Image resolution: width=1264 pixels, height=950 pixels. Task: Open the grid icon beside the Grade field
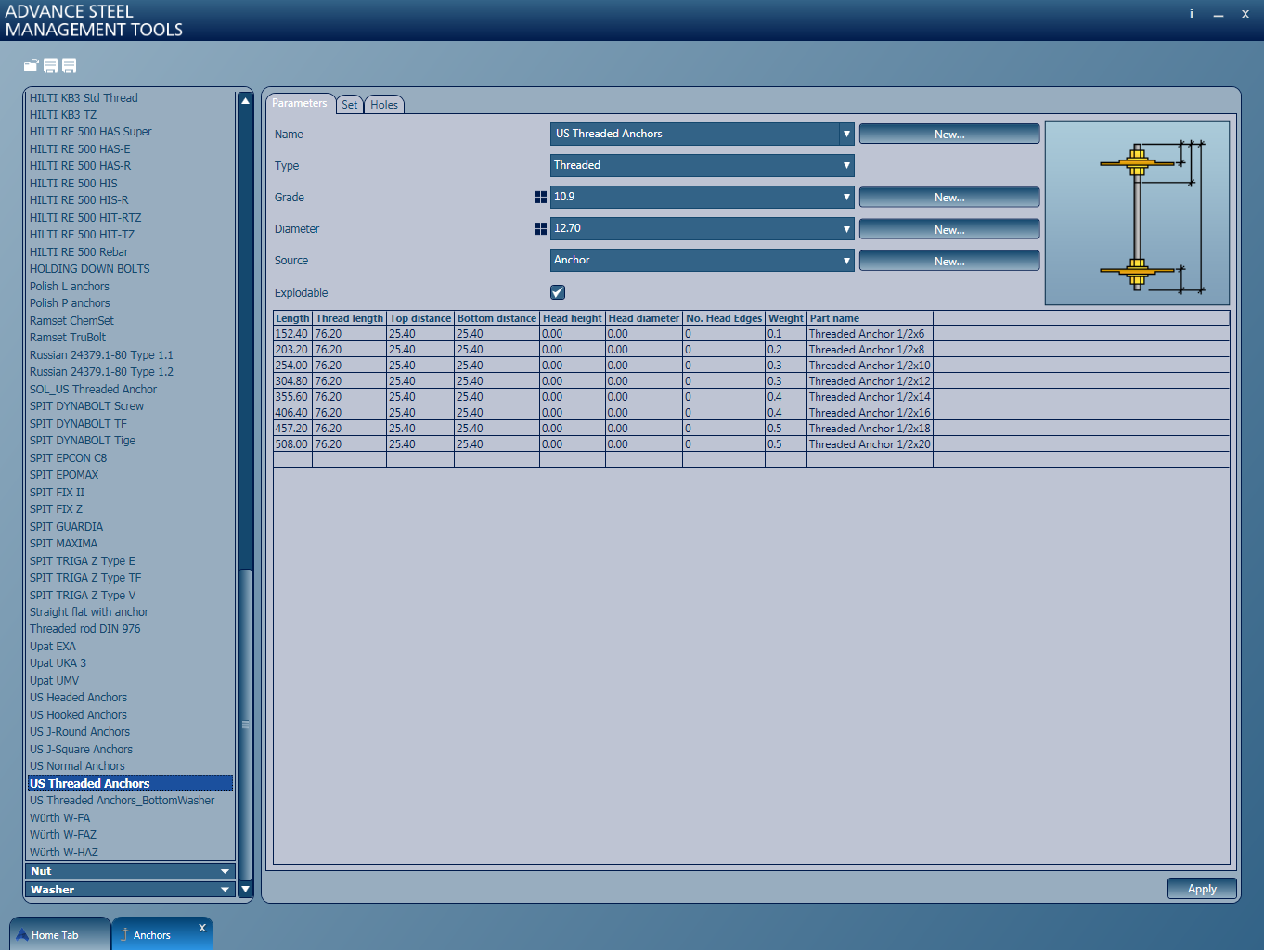point(540,198)
